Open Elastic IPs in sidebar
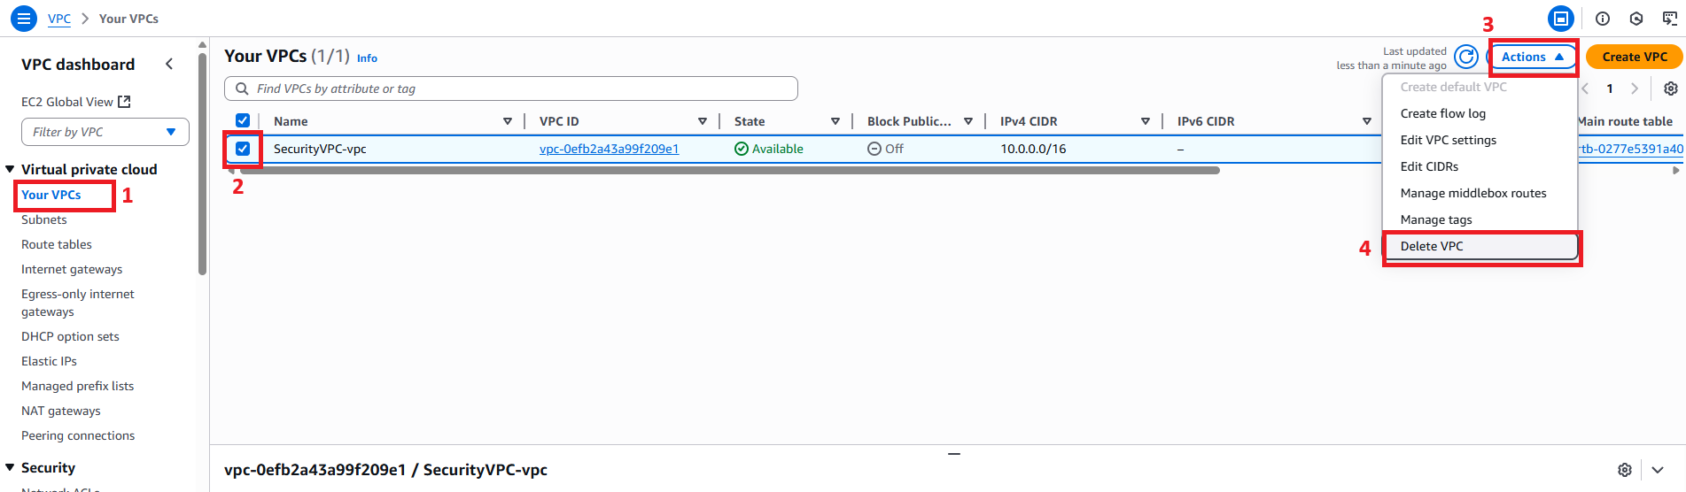 [x=49, y=361]
